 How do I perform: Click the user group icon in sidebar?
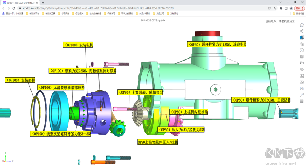[301, 88]
